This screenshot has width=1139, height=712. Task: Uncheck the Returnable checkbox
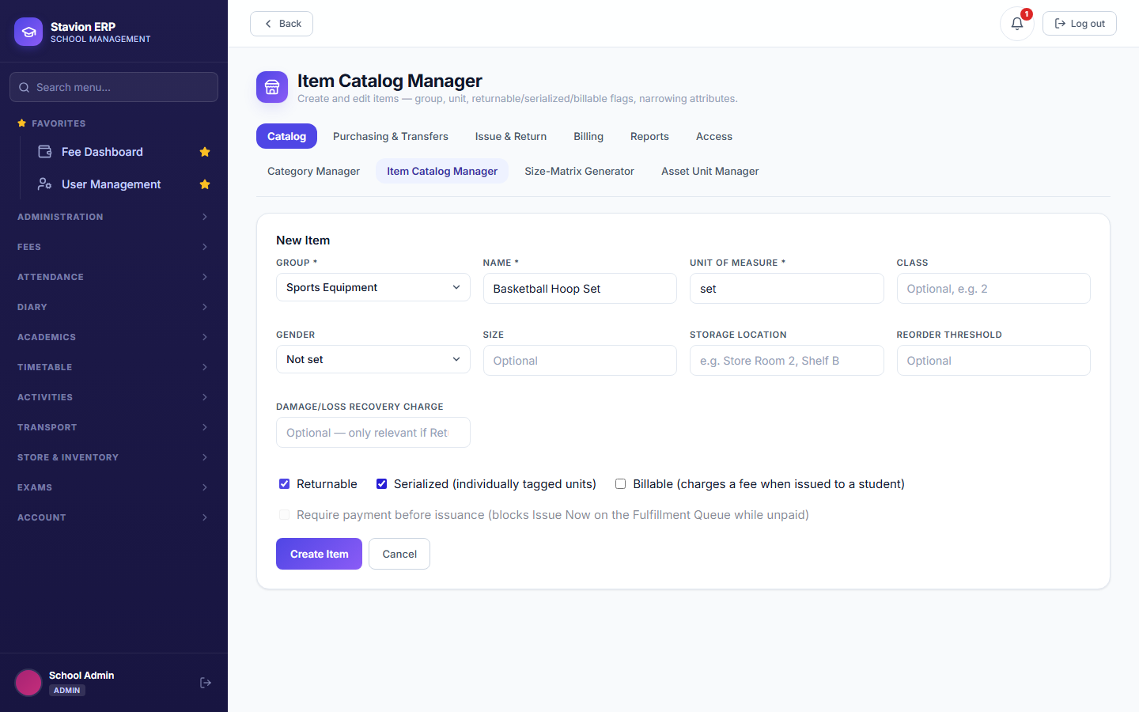(x=284, y=484)
